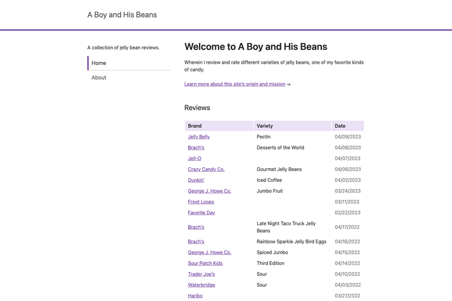Open the Haribo review link

coord(195,296)
